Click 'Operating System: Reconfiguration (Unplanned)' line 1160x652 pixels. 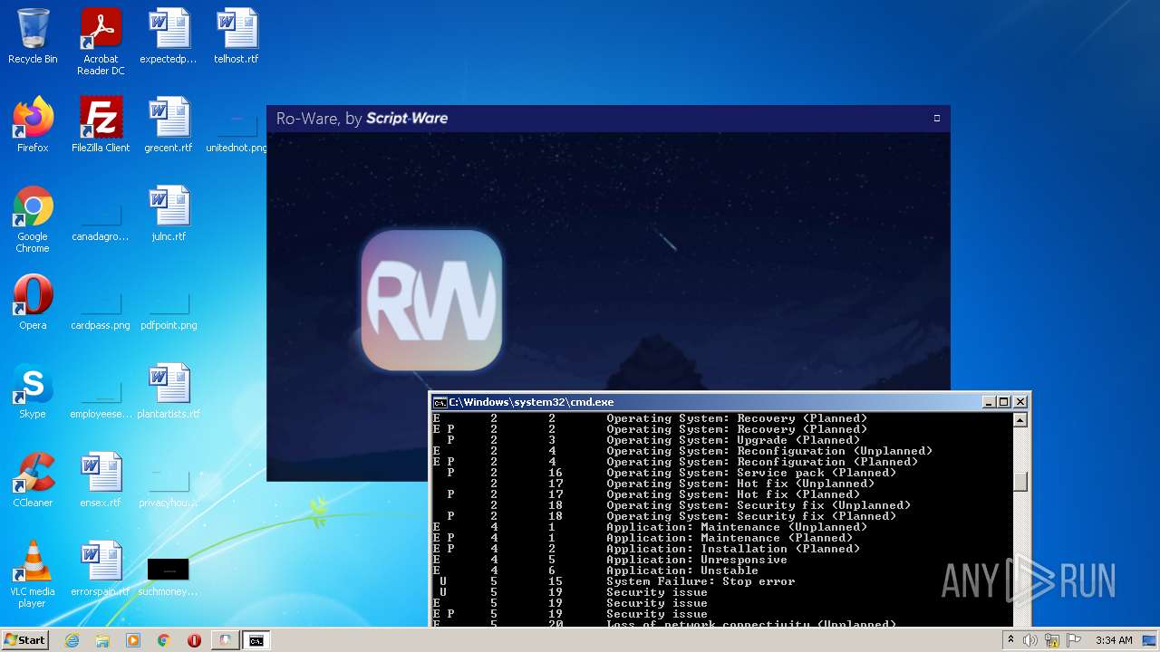(769, 451)
